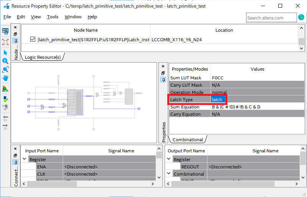Click the globe icon beside search box
The height and width of the screenshot is (197, 307).
tap(301, 17)
